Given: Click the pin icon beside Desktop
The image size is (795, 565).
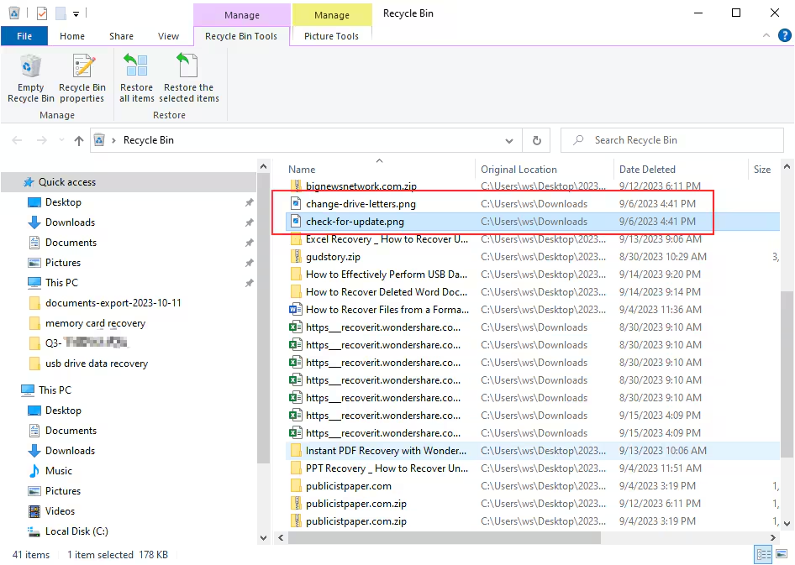Looking at the screenshot, I should (249, 202).
